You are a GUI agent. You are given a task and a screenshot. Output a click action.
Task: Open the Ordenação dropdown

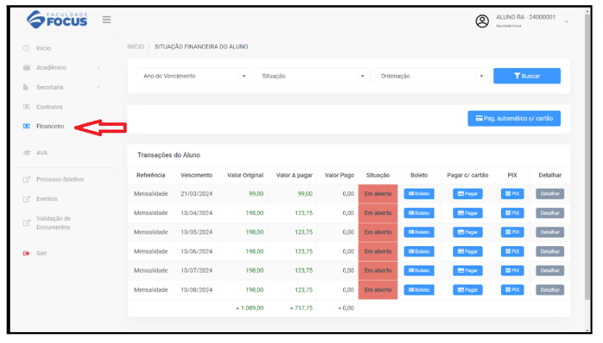tap(432, 76)
